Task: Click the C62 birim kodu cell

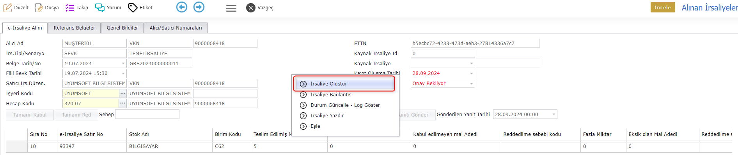Action: pyautogui.click(x=232, y=146)
